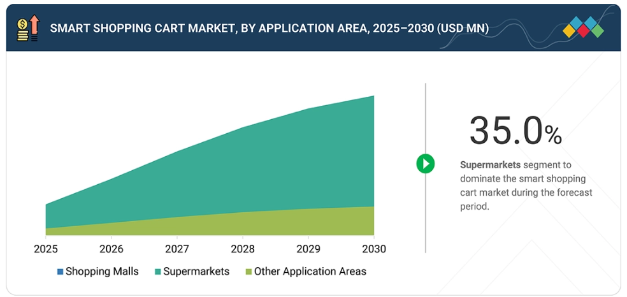Image resolution: width=627 pixels, height=297 pixels.
Task: Select the 2029 axis year label
Action: click(308, 249)
